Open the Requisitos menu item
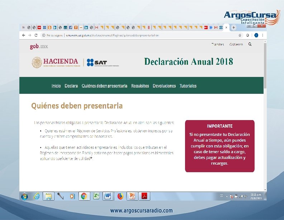Viewport: 284px width, 220px height. pyautogui.click(x=140, y=86)
